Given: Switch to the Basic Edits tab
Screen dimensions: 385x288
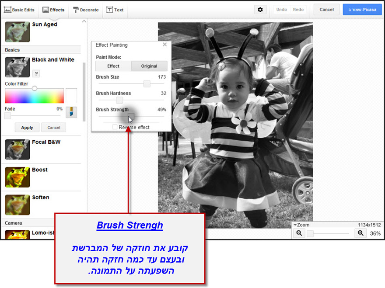Looking at the screenshot, I should (19, 9).
